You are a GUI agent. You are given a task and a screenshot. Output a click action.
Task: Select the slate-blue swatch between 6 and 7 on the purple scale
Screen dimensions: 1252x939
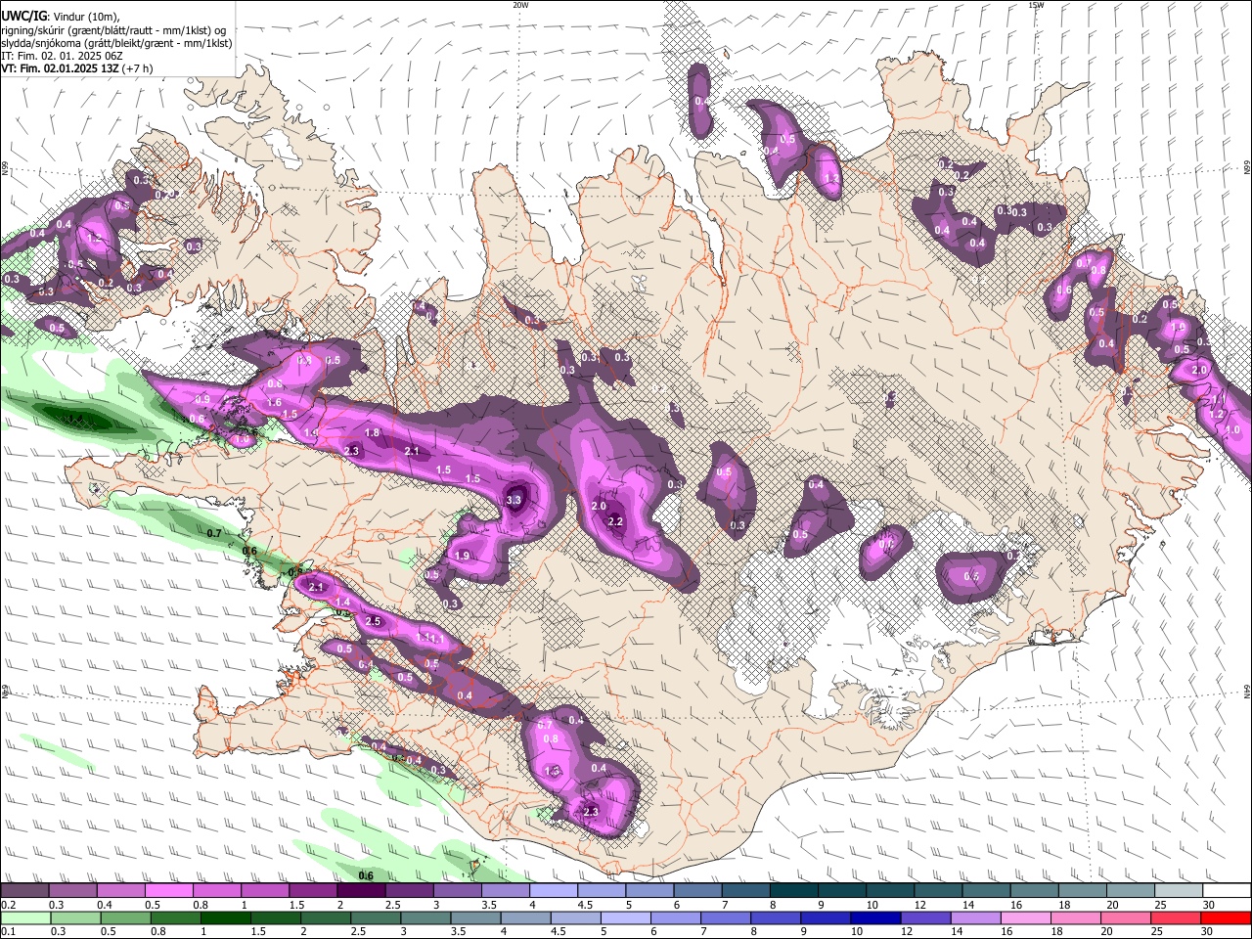[697, 890]
